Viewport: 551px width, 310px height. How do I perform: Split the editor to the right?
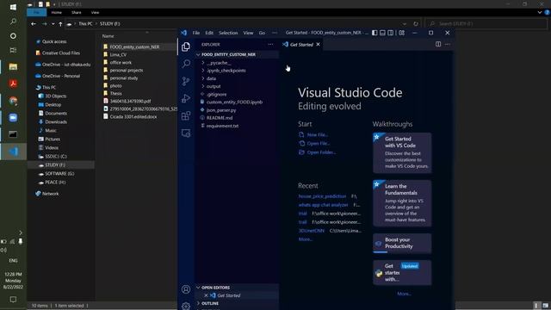[x=438, y=44]
